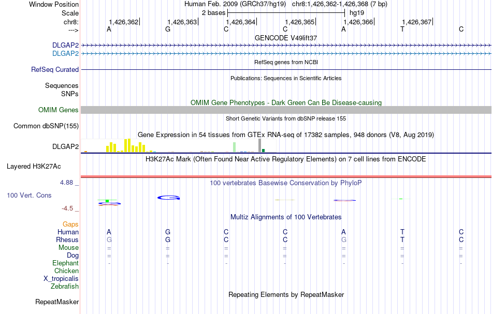
Task: Click the OMIM Gene Phenotypes green title
Action: [x=286, y=103]
